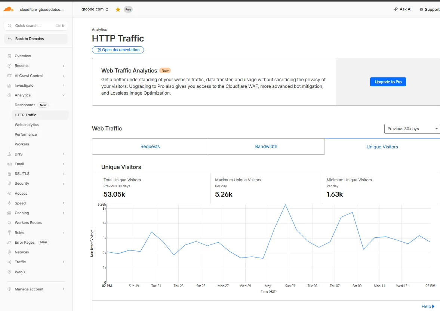The height and width of the screenshot is (311, 440).
Task: Open the HTTP Traffic menu item
Action: point(40,115)
